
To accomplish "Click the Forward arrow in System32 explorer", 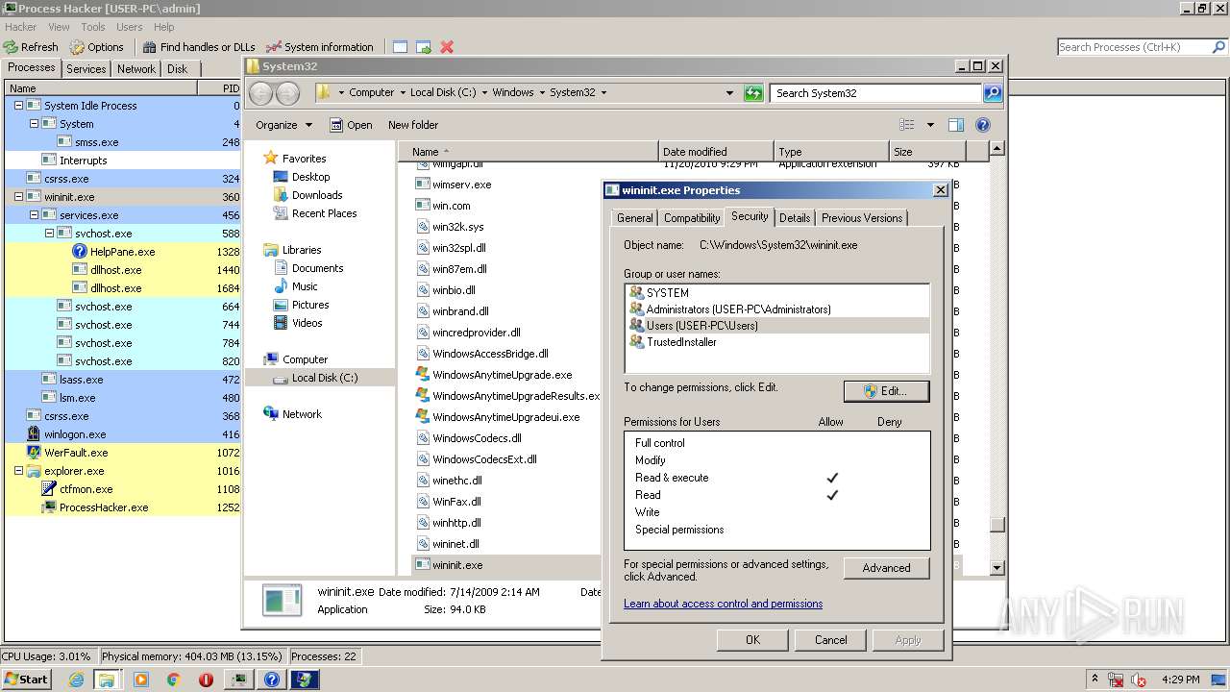I will (287, 93).
